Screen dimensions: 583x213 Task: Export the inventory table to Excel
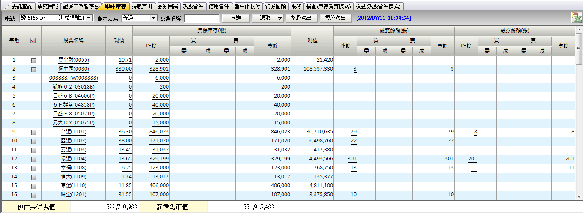(576, 18)
